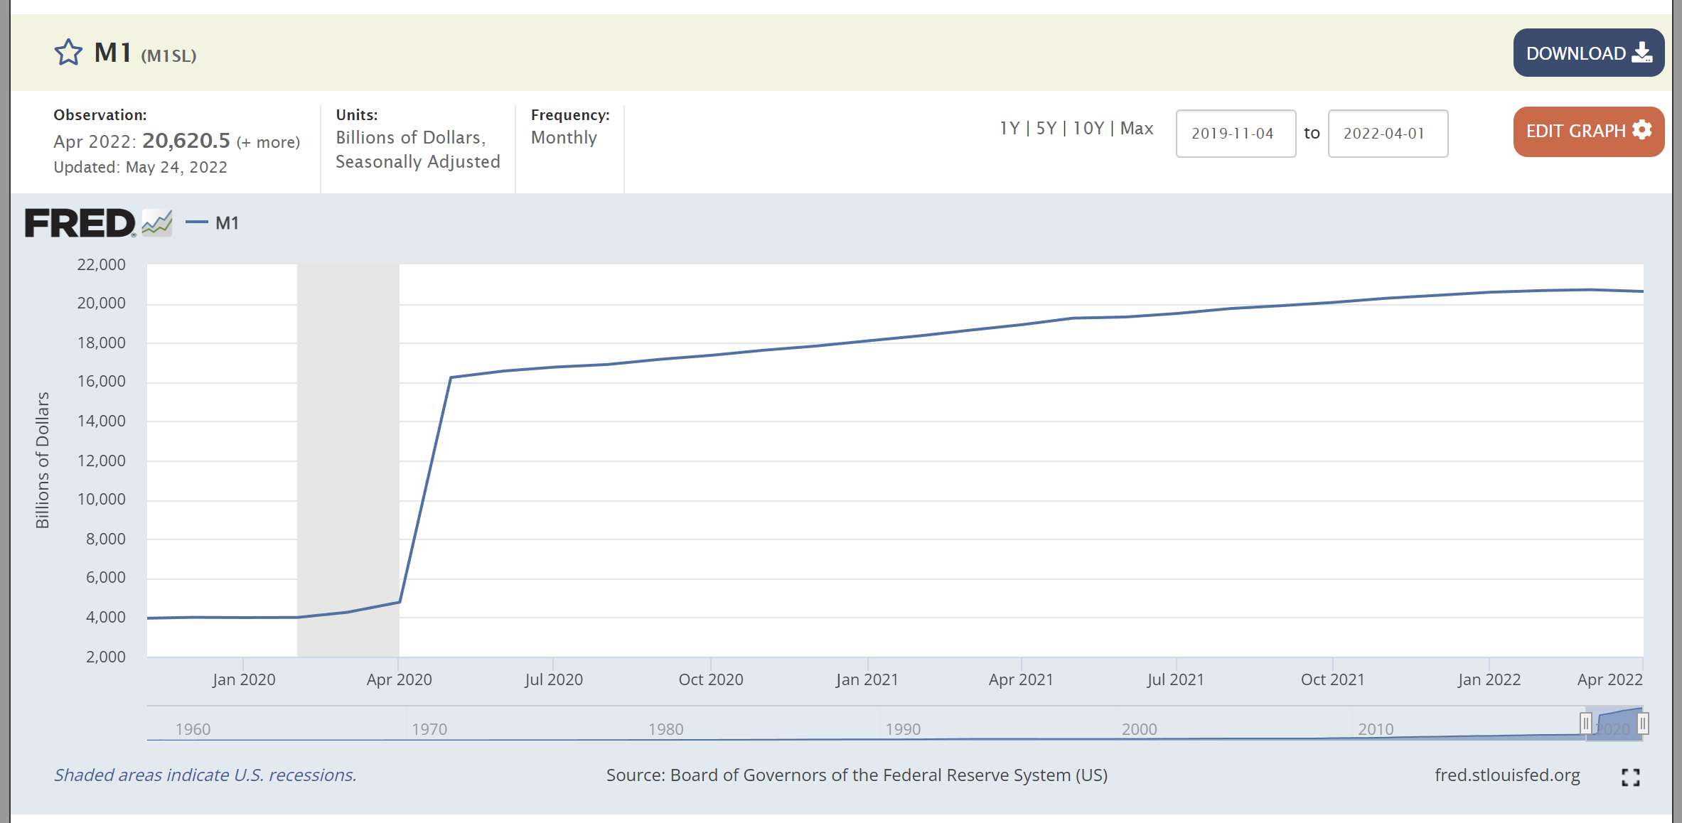1682x823 pixels.
Task: Click the Shaded areas indicate U.S. recessions note
Action: click(x=205, y=775)
